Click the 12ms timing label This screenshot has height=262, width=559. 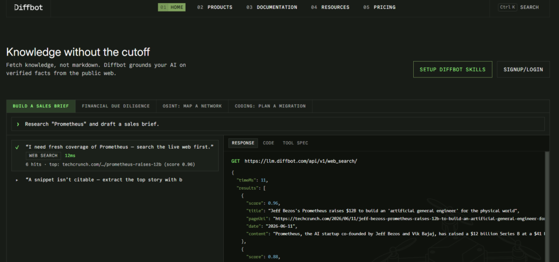point(70,156)
